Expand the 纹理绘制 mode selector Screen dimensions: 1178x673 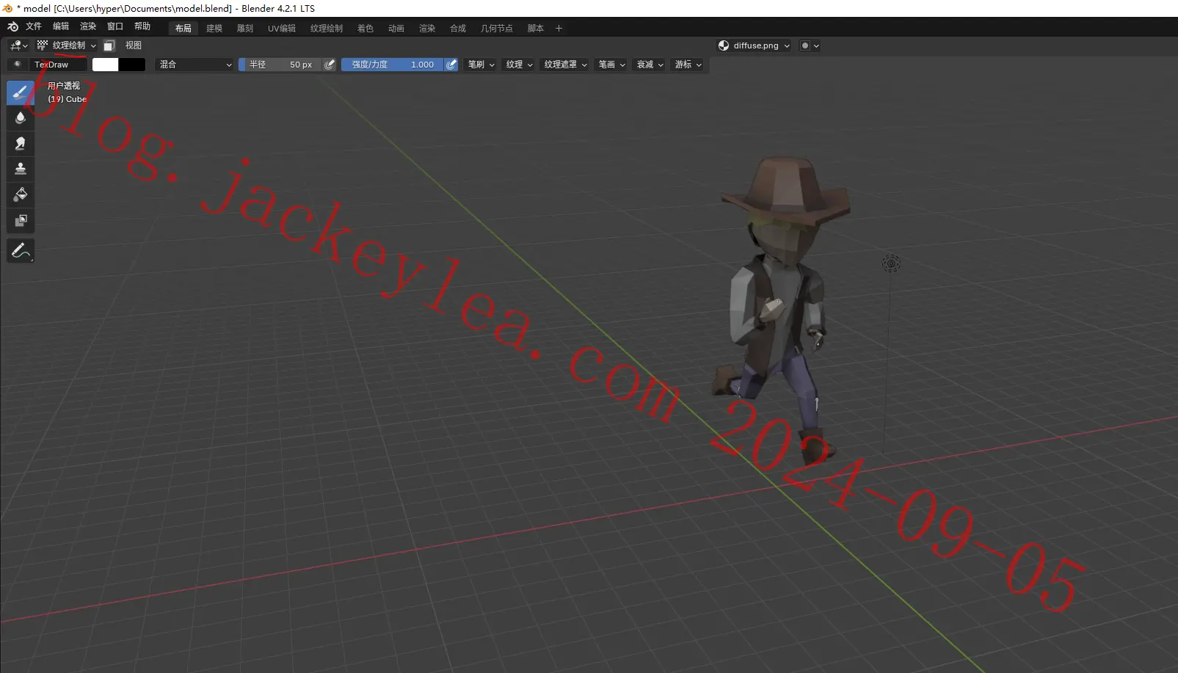[x=66, y=46]
